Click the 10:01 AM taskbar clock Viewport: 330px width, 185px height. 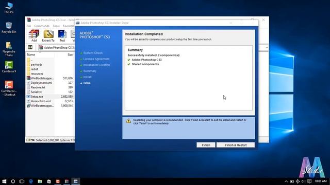(321, 181)
